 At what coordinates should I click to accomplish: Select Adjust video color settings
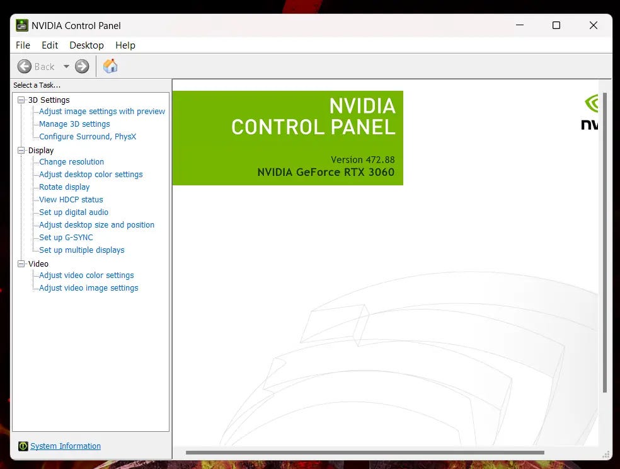pos(86,275)
